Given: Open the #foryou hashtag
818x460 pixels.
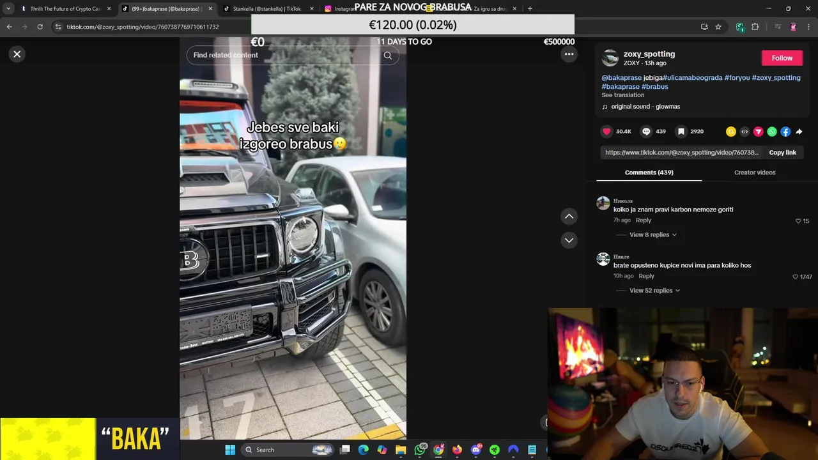Looking at the screenshot, I should click(x=737, y=78).
